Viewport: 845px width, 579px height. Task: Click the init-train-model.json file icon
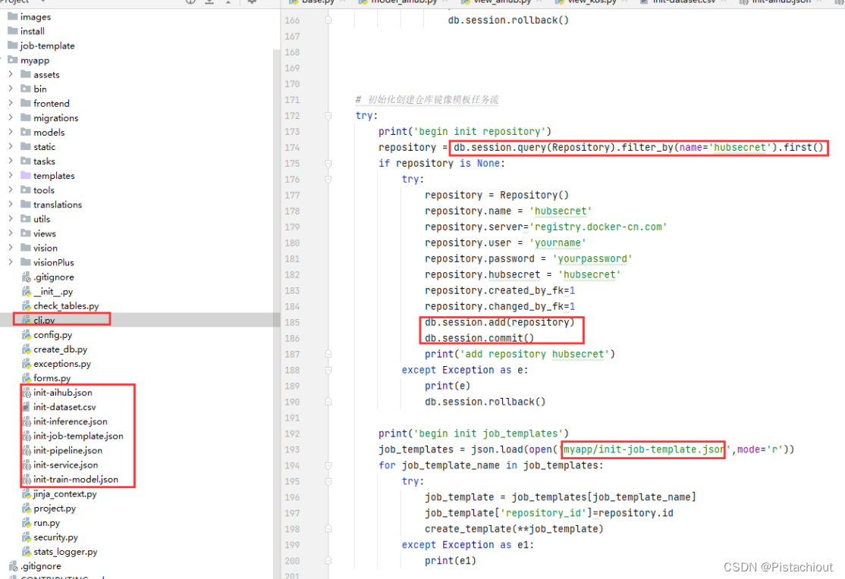coord(27,479)
